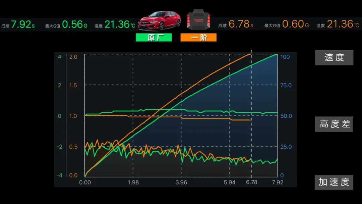Viewport: 362px width, 204px height.
Task: Switch to the 速度 chart view
Action: 334,57
